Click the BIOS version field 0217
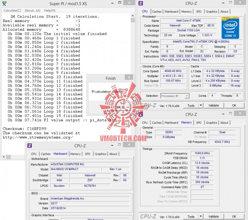 (x=90, y=203)
